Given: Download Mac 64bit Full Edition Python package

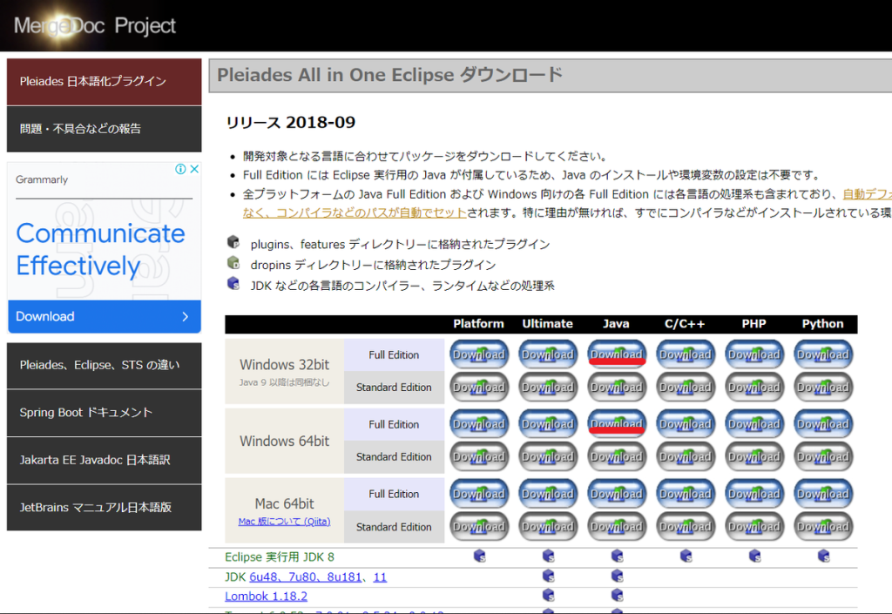Looking at the screenshot, I should click(x=822, y=494).
